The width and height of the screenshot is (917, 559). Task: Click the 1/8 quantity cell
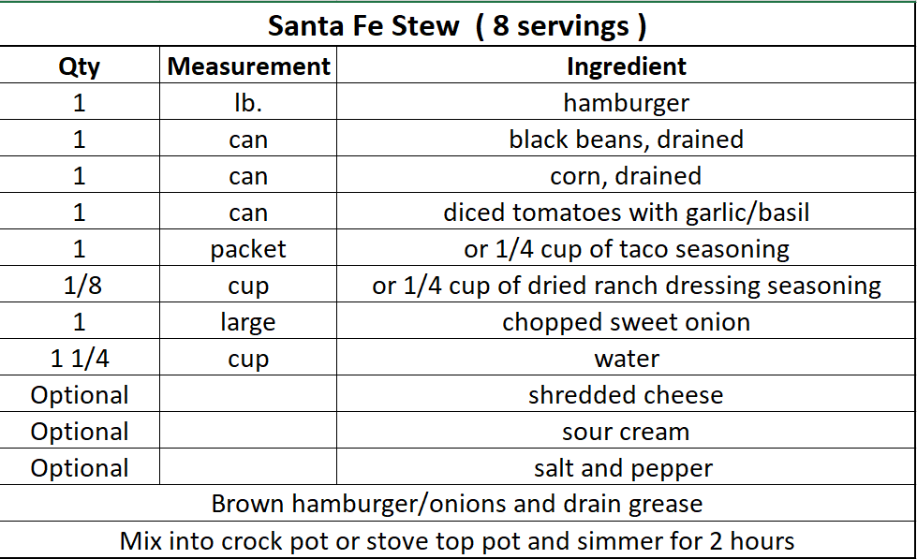tap(79, 286)
